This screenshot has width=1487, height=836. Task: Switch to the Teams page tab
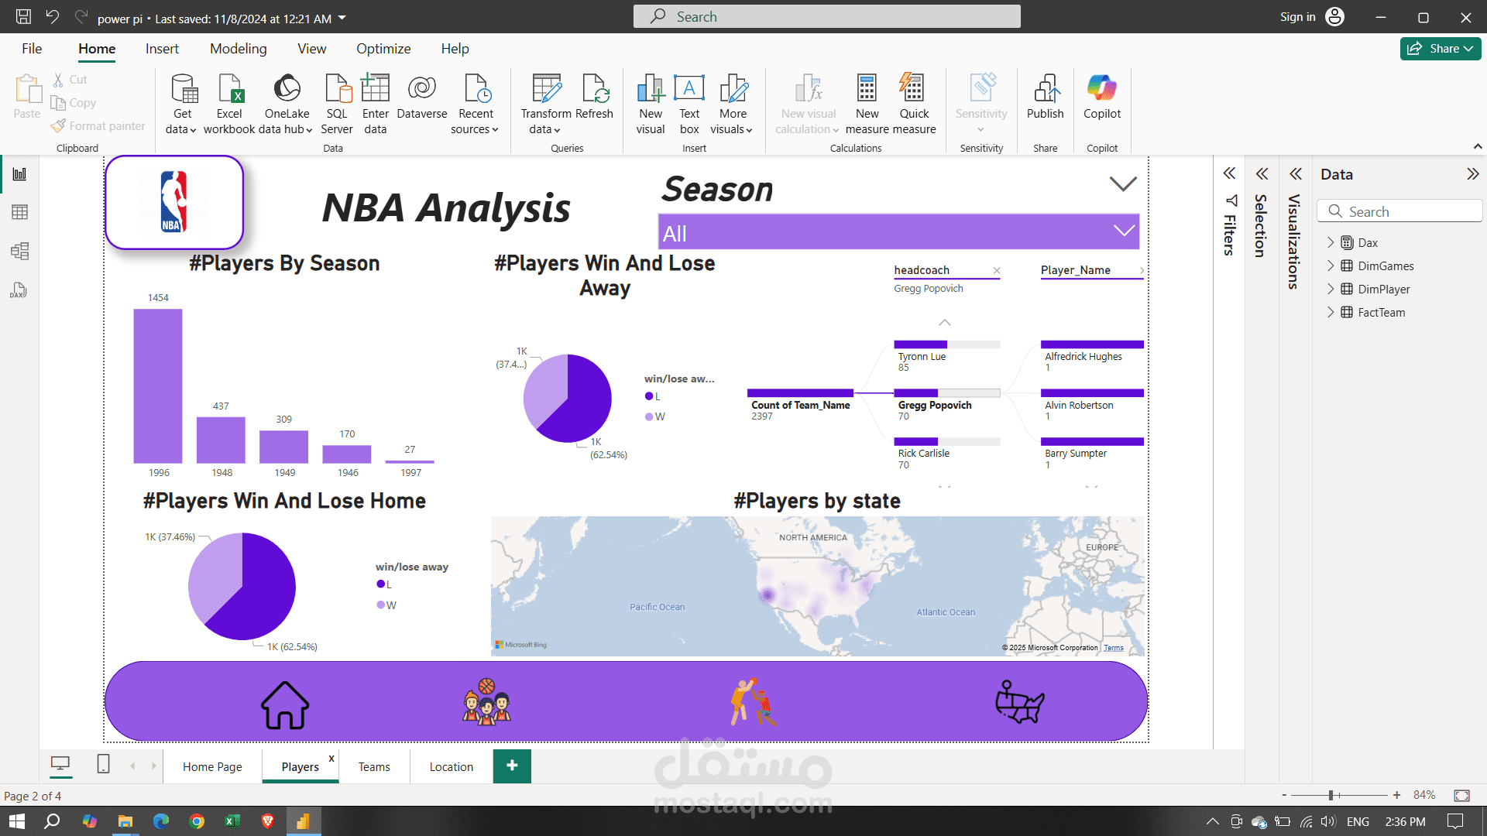coord(374,767)
